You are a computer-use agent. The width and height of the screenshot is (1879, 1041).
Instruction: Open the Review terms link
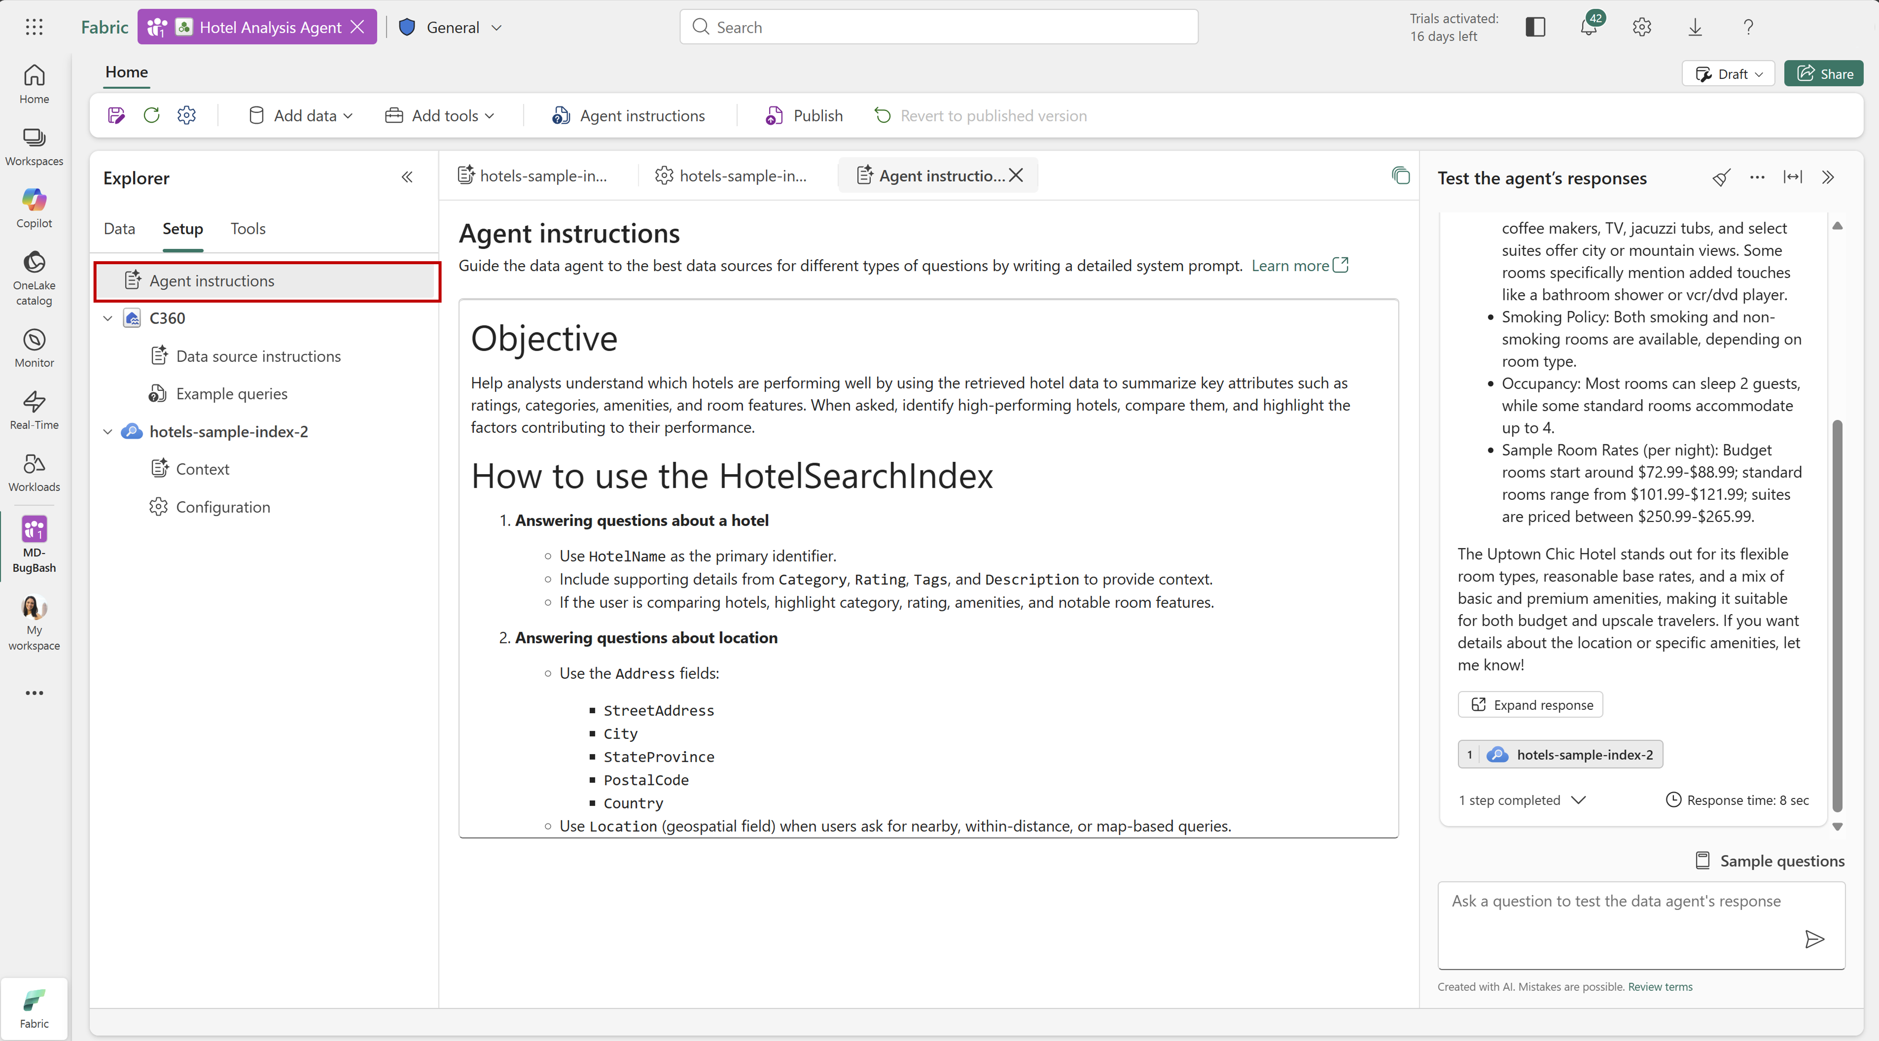pos(1660,987)
